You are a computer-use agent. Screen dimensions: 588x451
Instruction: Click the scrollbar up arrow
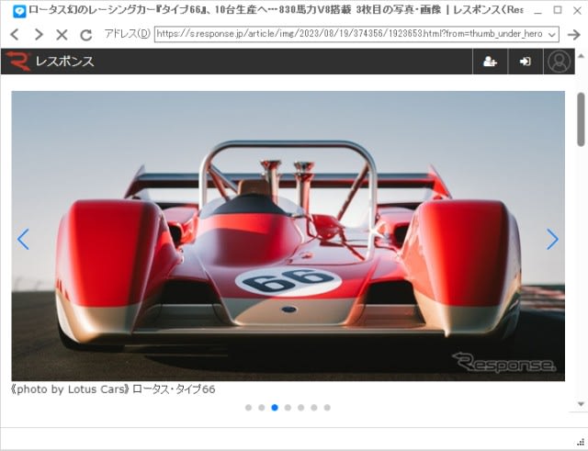pos(581,56)
